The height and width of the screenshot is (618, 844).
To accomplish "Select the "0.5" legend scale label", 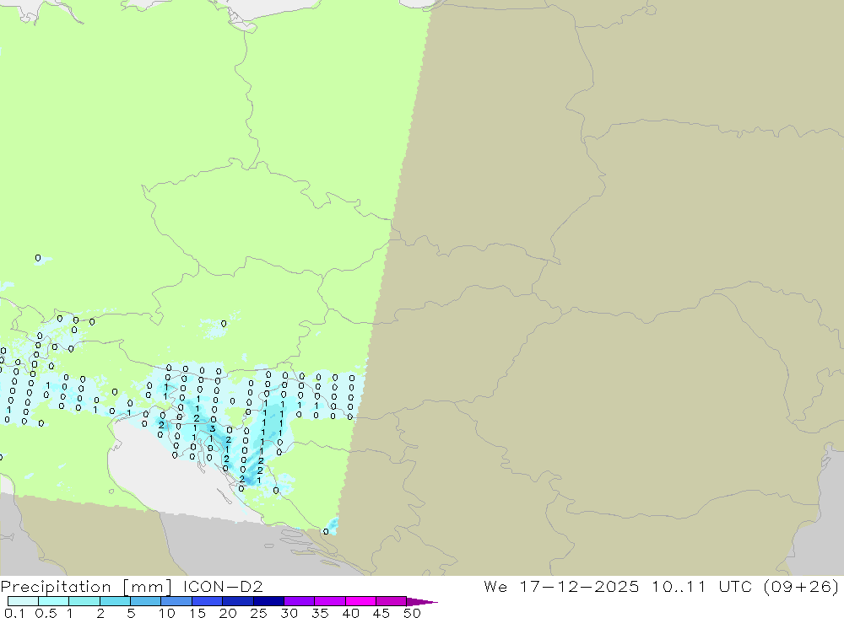I will (x=46, y=613).
